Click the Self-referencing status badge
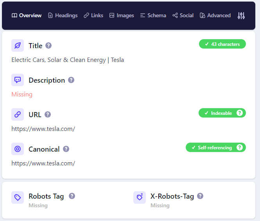 pos(215,148)
